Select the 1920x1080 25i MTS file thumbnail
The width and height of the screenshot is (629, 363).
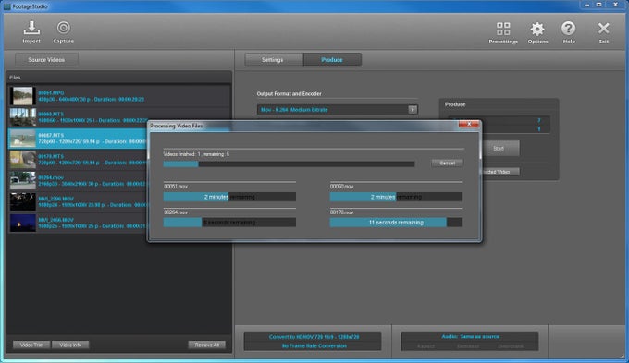click(x=22, y=117)
